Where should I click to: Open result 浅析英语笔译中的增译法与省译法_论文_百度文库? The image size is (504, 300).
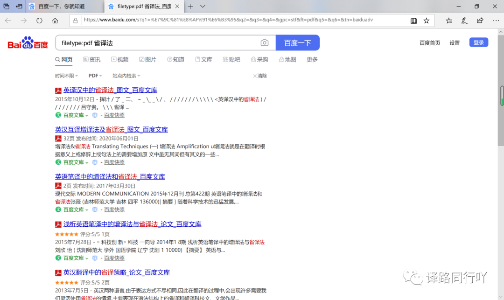132,224
